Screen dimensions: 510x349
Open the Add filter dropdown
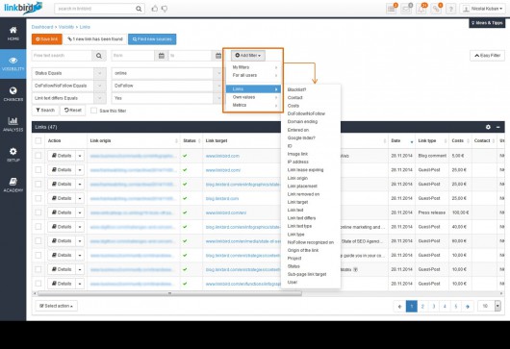[248, 56]
